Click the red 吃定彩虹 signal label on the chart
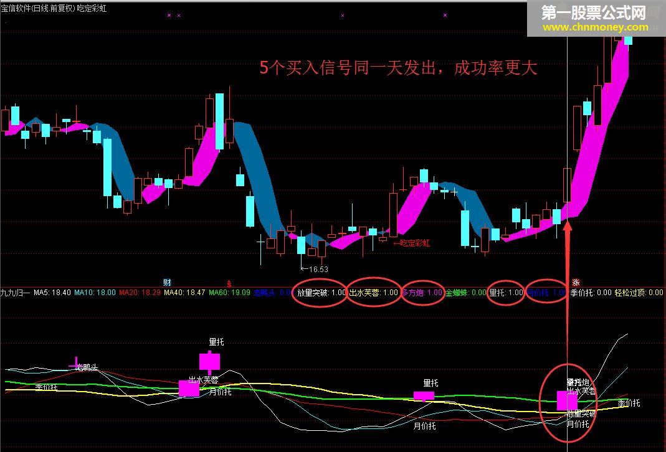 pos(412,243)
